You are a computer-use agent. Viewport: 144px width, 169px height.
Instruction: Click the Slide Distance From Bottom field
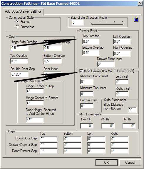click(132, 110)
